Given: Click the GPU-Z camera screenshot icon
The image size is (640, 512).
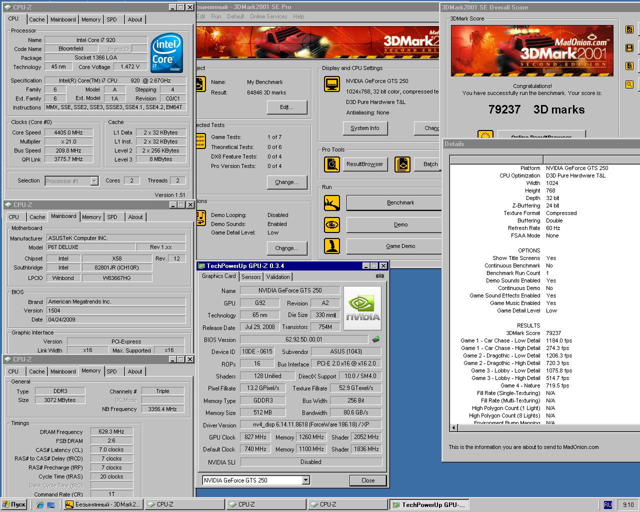Looking at the screenshot, I should (x=380, y=276).
